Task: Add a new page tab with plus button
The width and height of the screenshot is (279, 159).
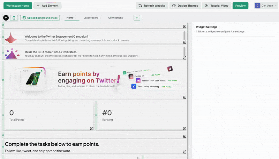Action: click(137, 18)
